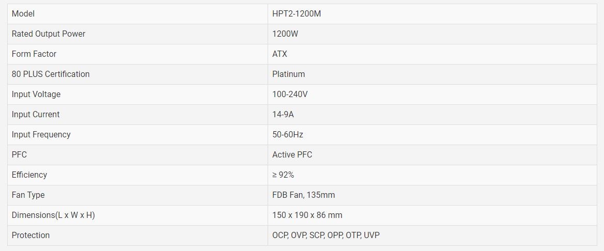This screenshot has height=251, width=604.
Task: Click the Fan Type label
Action: tap(28, 195)
